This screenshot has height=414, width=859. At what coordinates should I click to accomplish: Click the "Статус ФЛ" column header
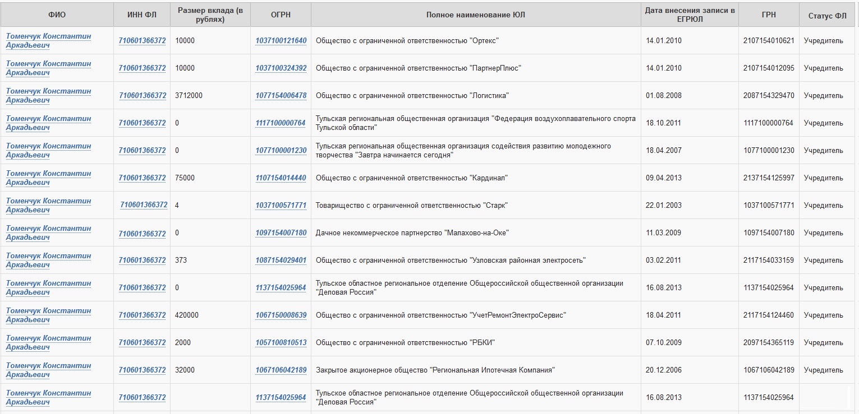(x=827, y=16)
